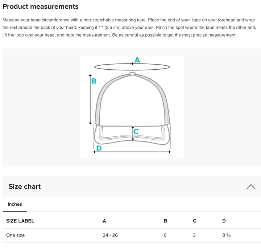
Task: Click the head circumference instructions paragraph
Action: (x=129, y=28)
